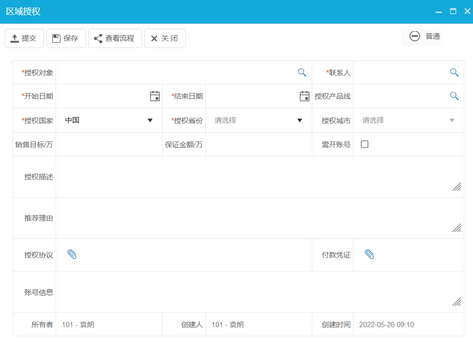Open the 授权对象 lookup magnifier
This screenshot has width=473, height=342.
tap(302, 72)
